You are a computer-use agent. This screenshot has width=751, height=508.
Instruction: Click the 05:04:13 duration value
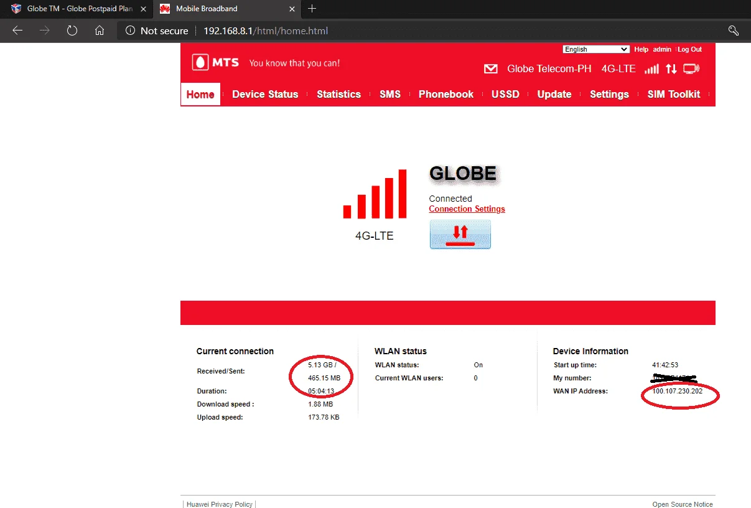coord(321,391)
